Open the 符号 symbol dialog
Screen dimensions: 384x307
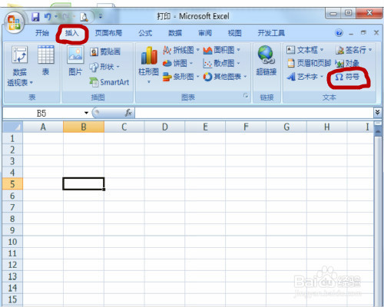tap(347, 77)
